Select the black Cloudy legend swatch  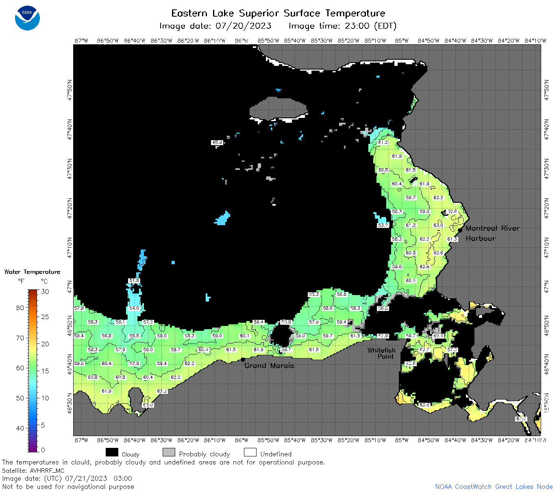point(112,452)
